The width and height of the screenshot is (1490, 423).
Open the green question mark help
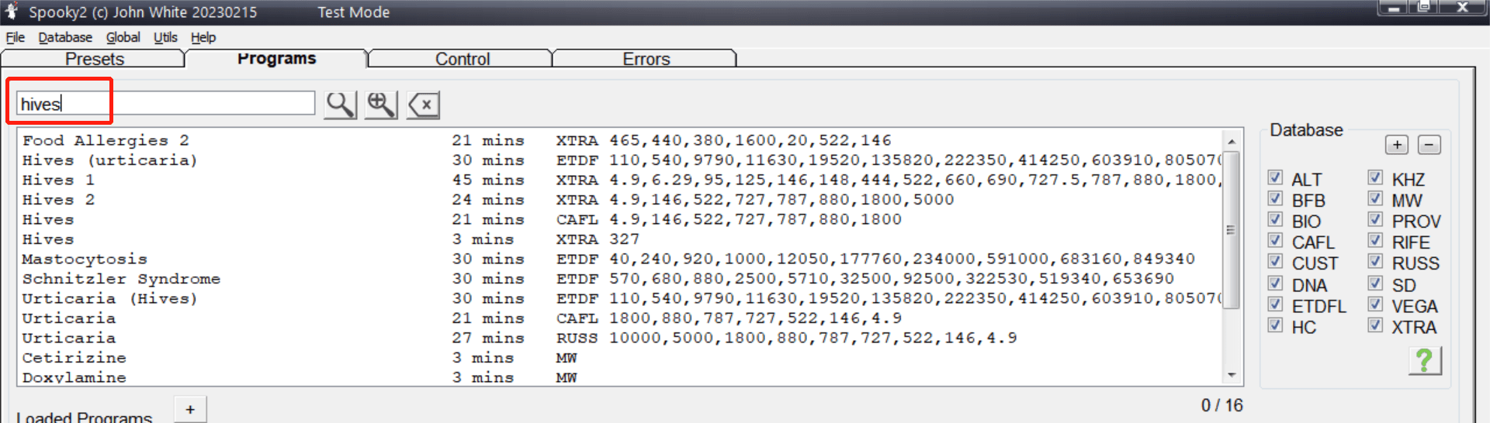pos(1425,360)
